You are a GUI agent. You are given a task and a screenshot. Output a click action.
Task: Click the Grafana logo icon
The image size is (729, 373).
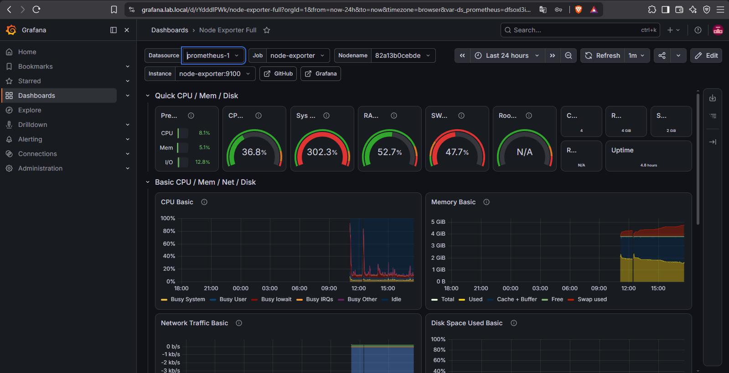pos(11,30)
